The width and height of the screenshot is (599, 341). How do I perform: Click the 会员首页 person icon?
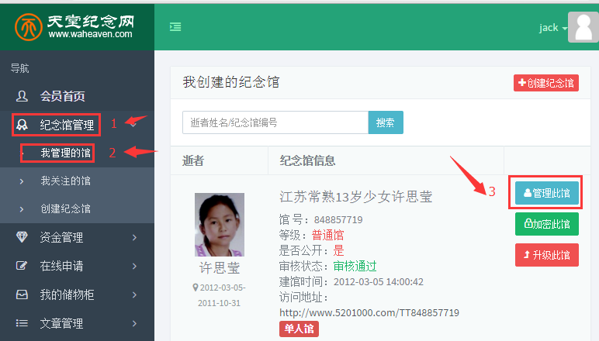[x=23, y=96]
